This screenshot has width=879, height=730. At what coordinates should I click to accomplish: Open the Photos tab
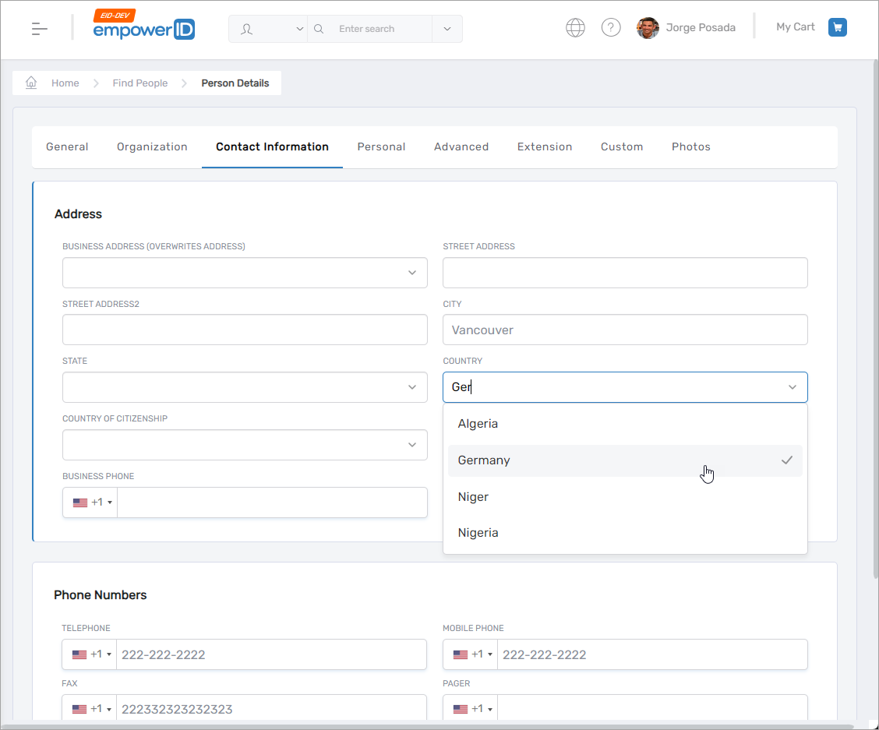(x=690, y=146)
